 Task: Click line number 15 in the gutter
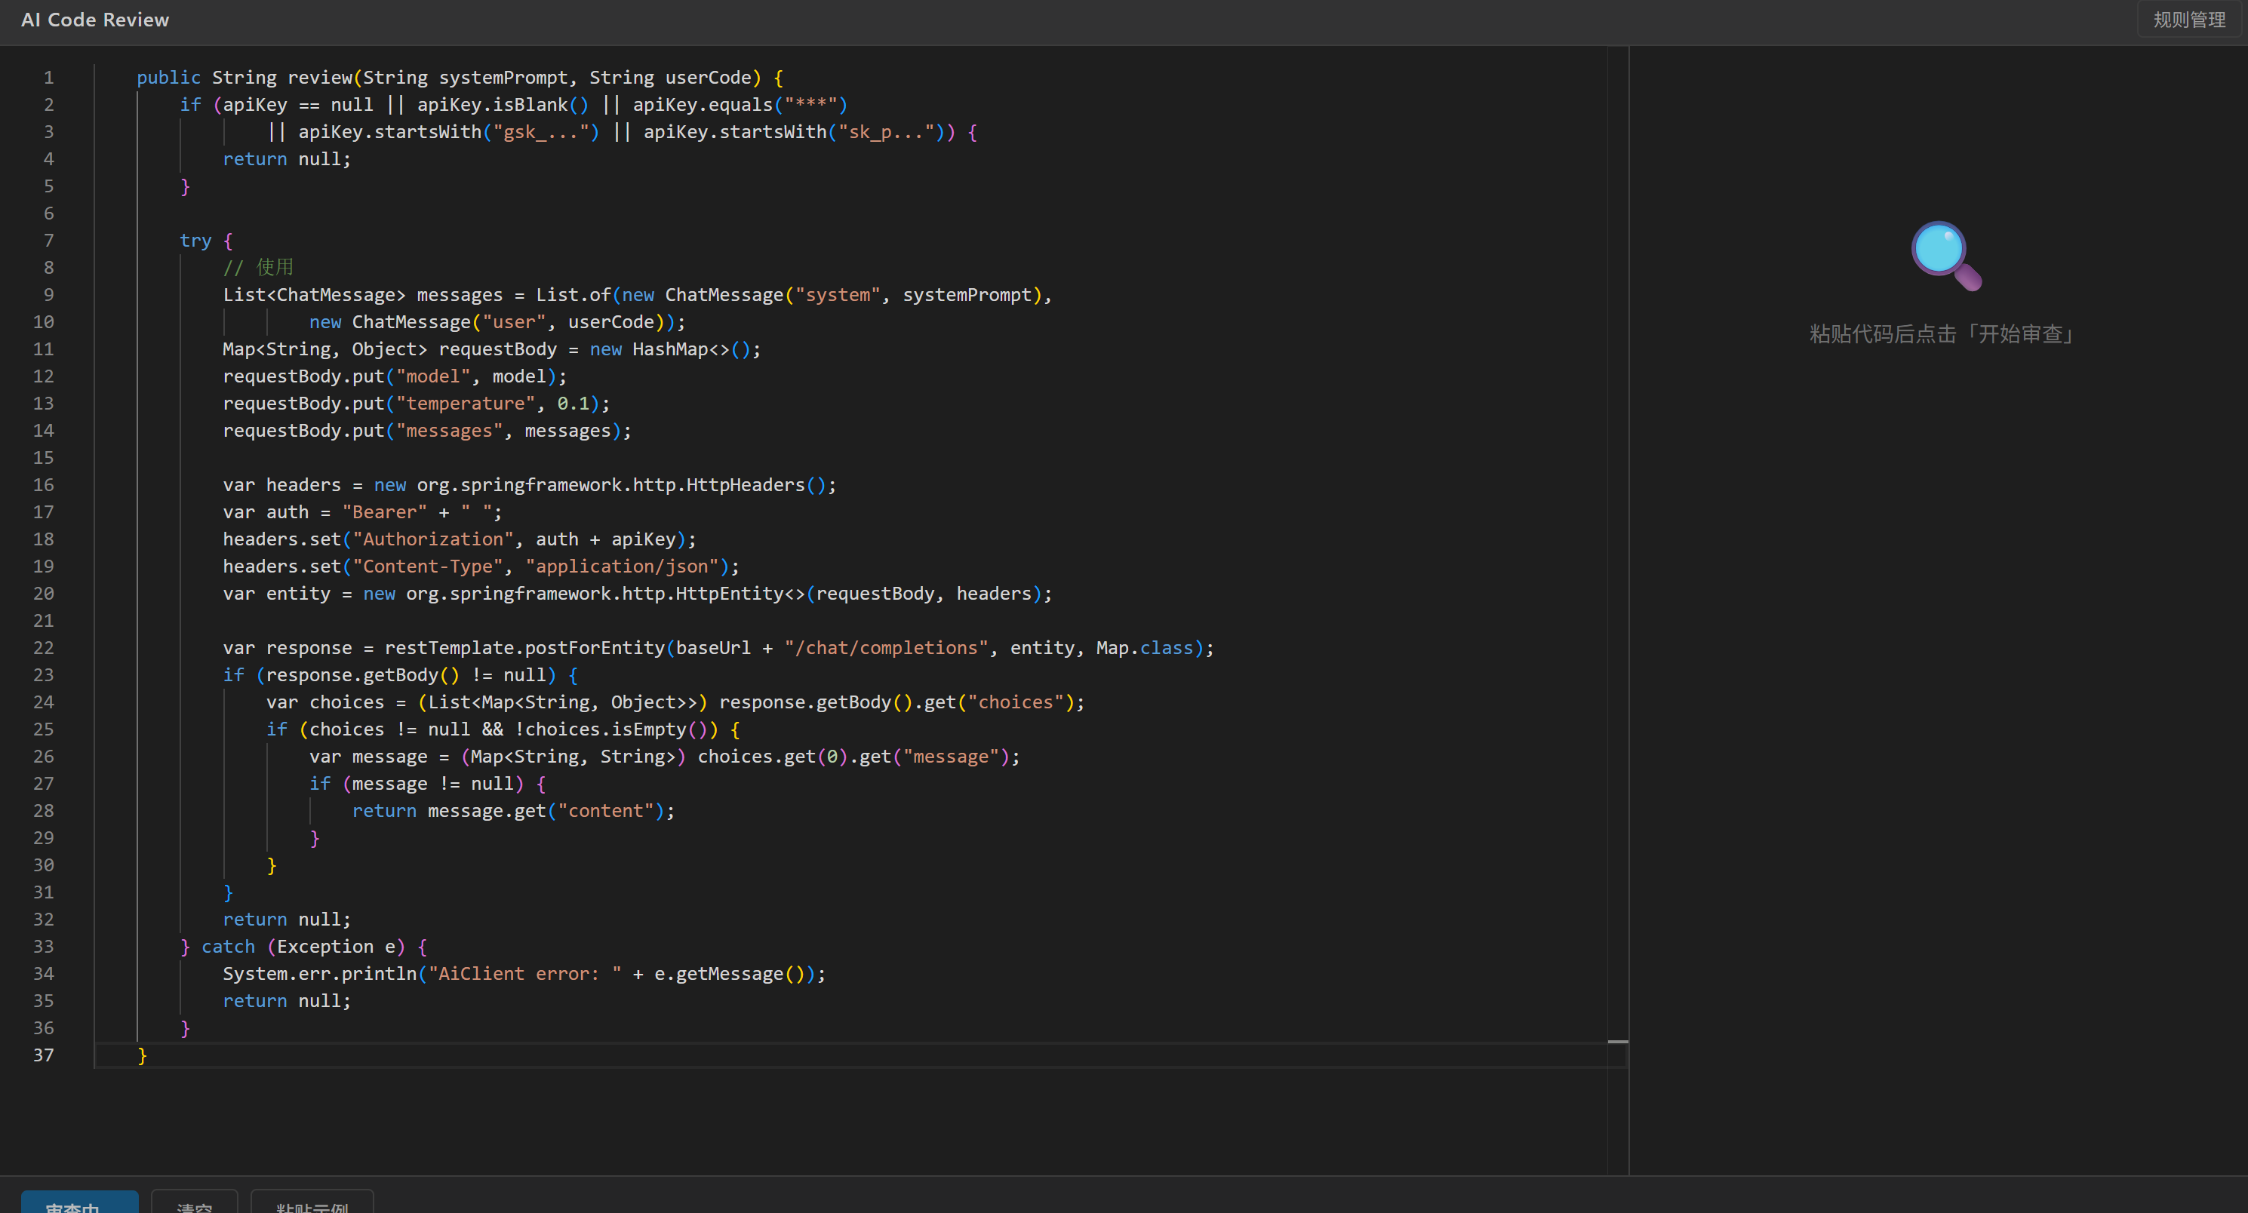(x=44, y=458)
